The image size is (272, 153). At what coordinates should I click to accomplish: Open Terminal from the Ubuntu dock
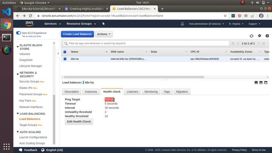7,37
